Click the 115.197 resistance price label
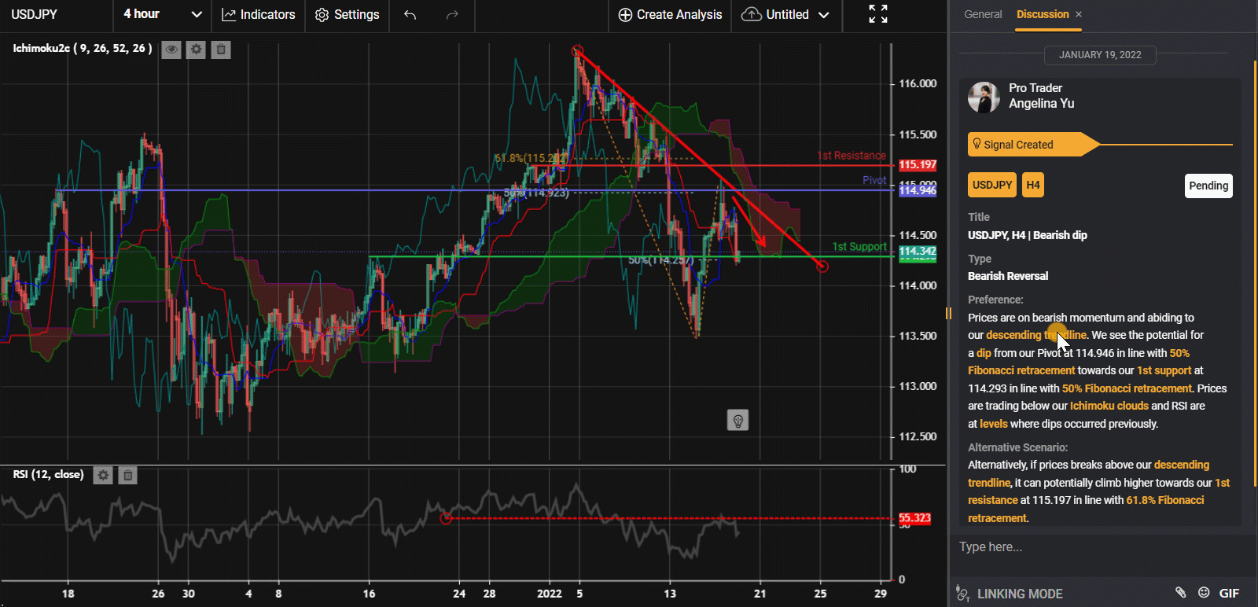The height and width of the screenshot is (607, 1258). (x=918, y=165)
